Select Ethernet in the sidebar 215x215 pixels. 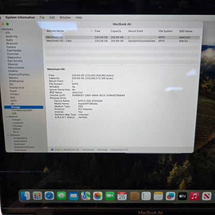(13, 64)
